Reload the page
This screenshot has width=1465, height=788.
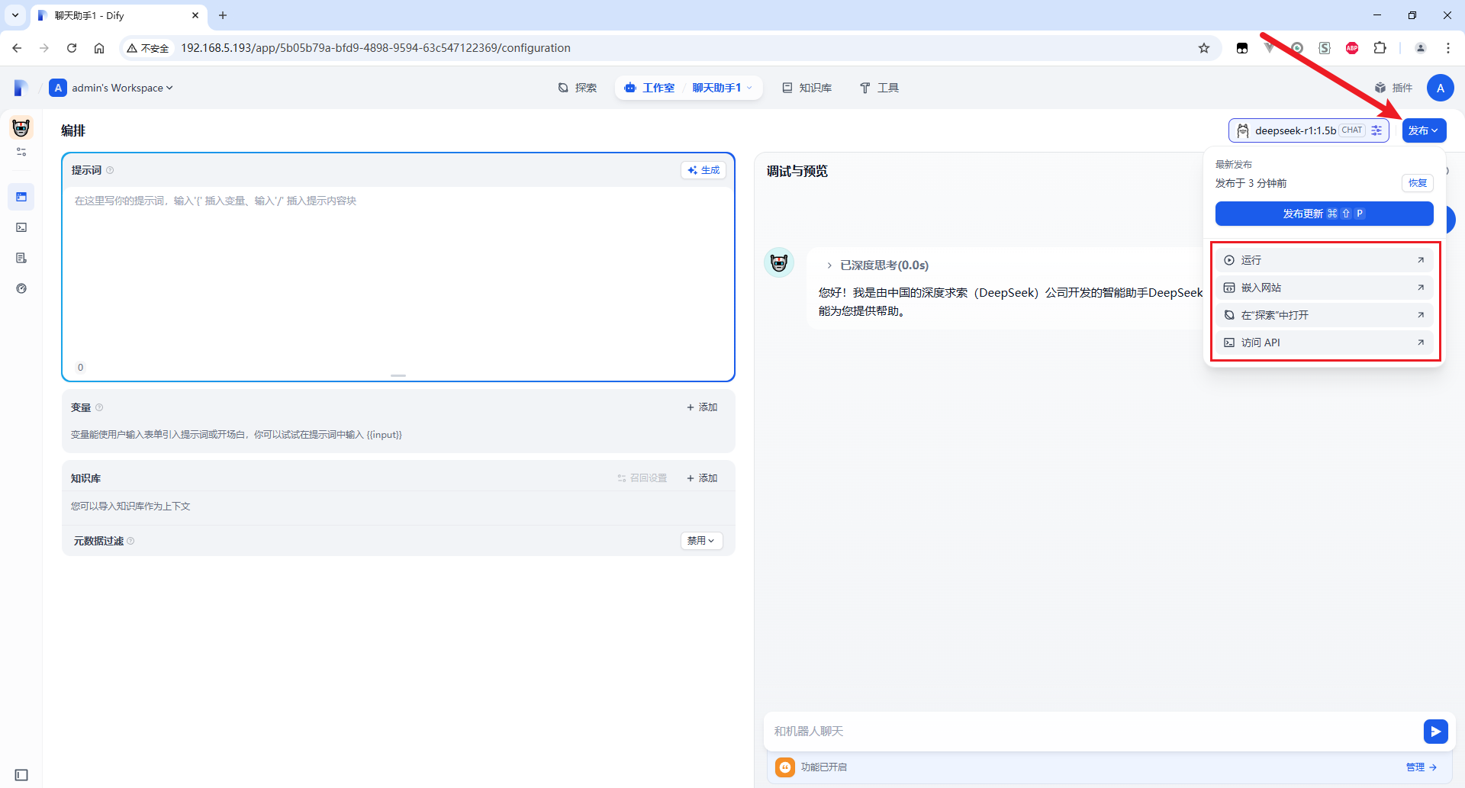[72, 48]
